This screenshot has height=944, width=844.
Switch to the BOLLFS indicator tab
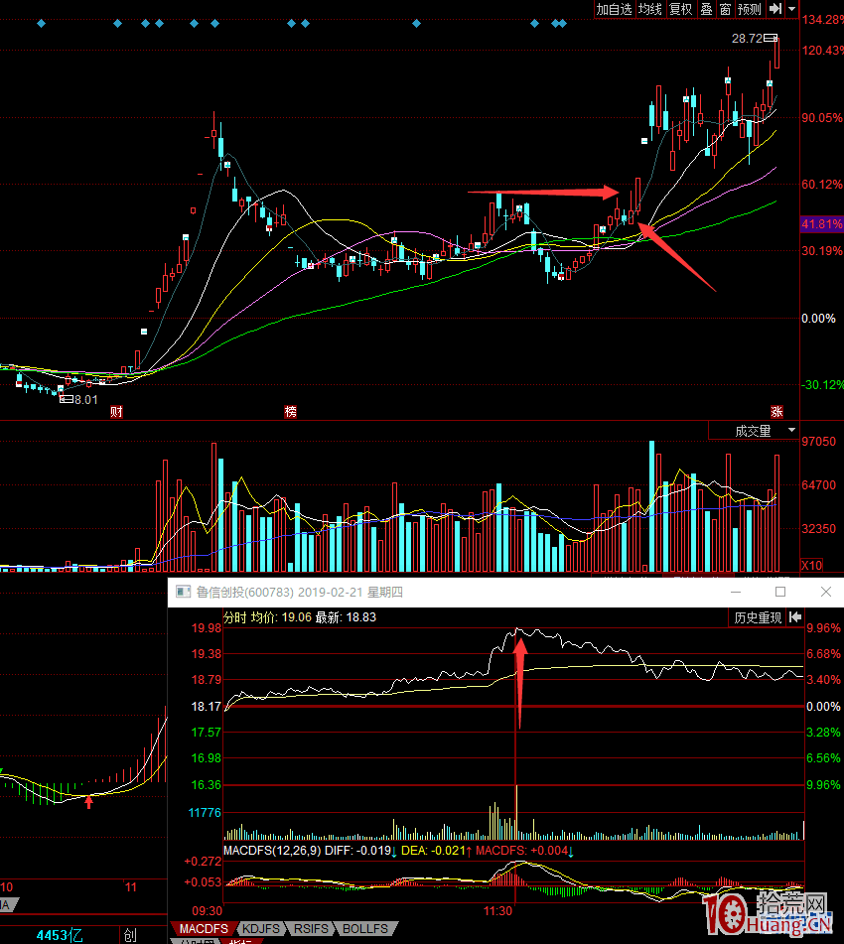click(365, 929)
